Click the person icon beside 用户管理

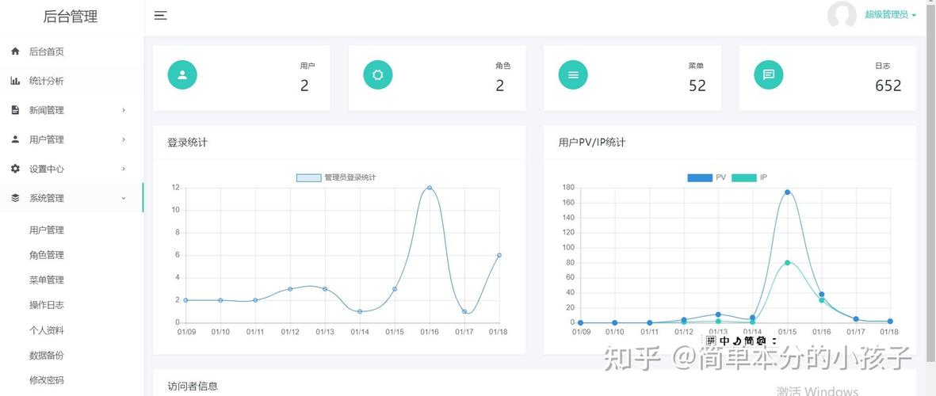(x=16, y=139)
